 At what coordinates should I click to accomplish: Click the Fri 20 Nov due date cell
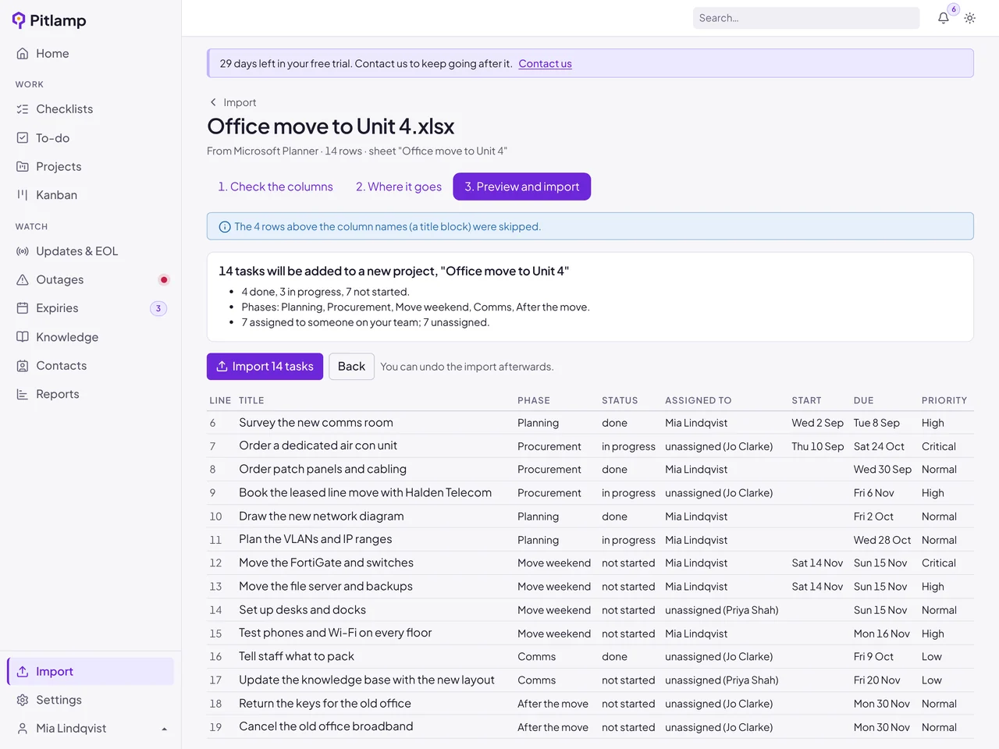[x=877, y=680]
